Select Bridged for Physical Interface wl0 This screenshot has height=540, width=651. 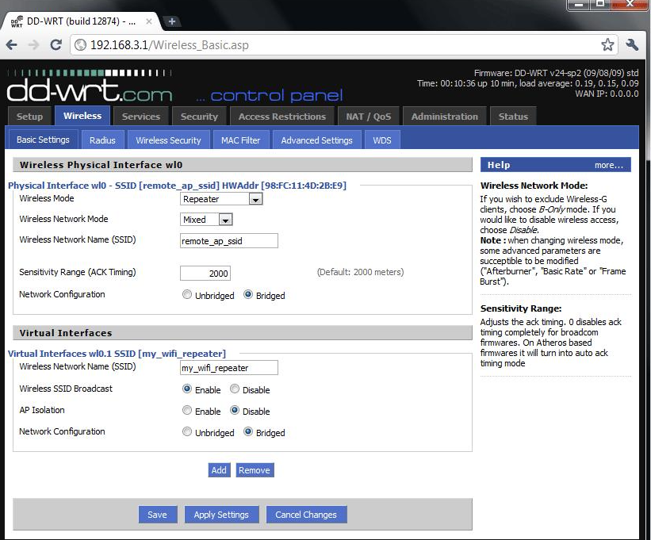coord(248,295)
